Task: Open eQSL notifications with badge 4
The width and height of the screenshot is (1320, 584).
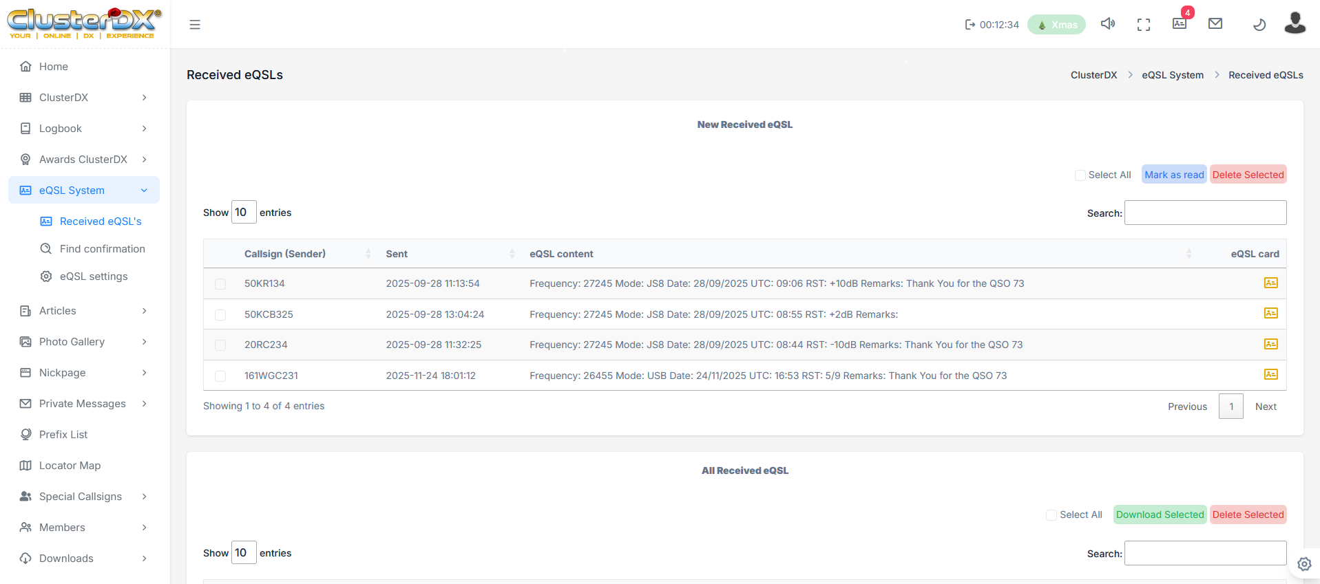Action: (x=1180, y=23)
